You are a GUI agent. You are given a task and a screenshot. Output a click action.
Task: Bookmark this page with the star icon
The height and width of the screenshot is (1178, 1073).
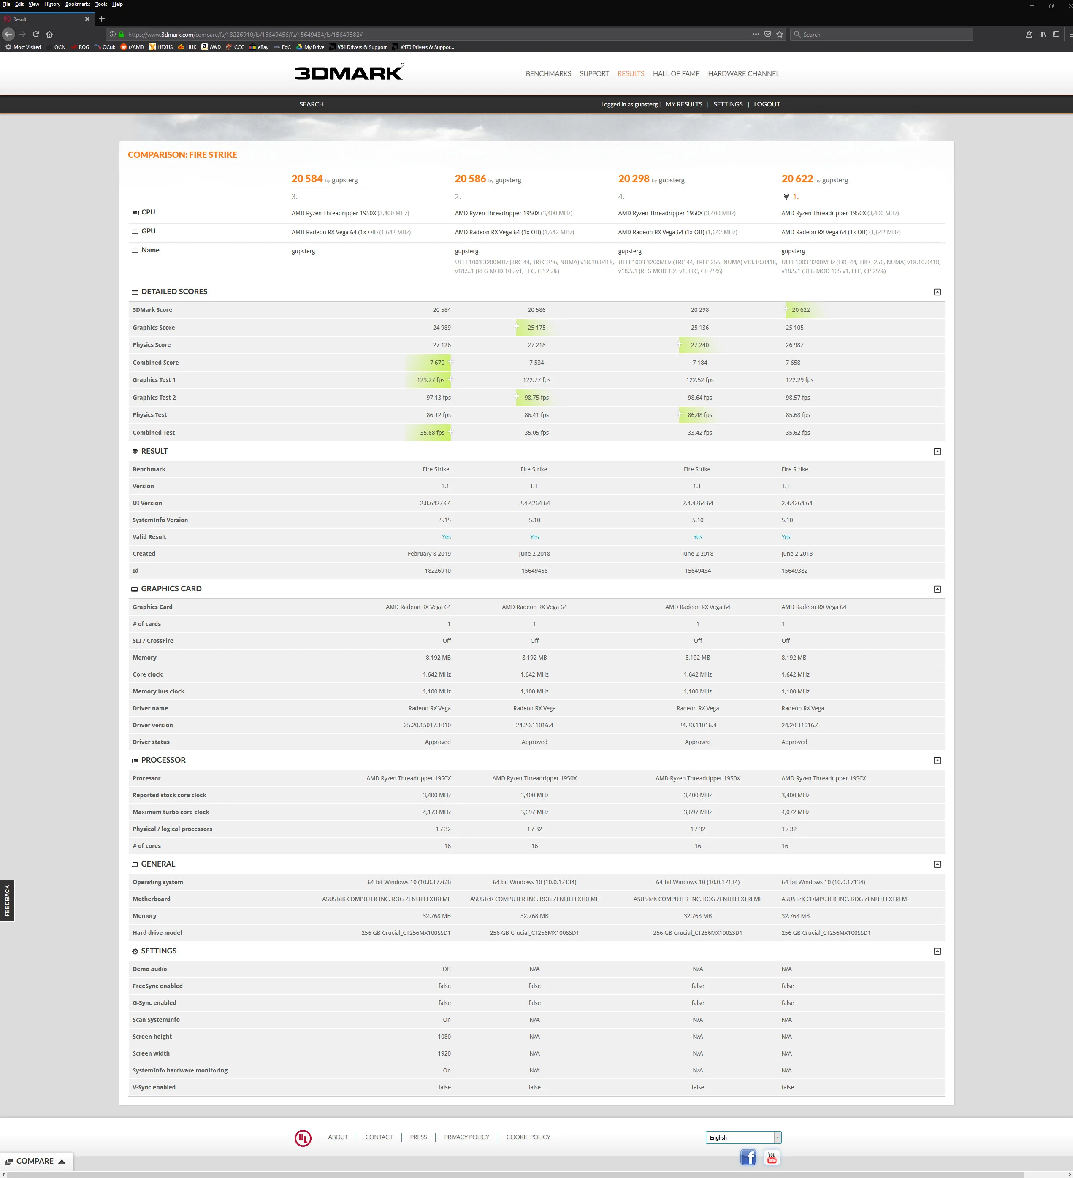pos(780,34)
